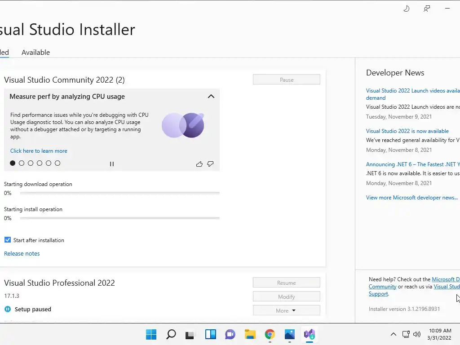This screenshot has height=345, width=460.
Task: Click the 17.1.3 version number
Action: coord(12,296)
